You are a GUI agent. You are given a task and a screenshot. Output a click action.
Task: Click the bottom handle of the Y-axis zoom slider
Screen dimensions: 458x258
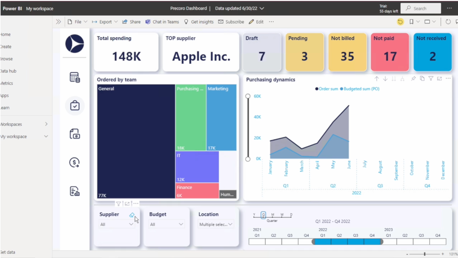point(248,159)
